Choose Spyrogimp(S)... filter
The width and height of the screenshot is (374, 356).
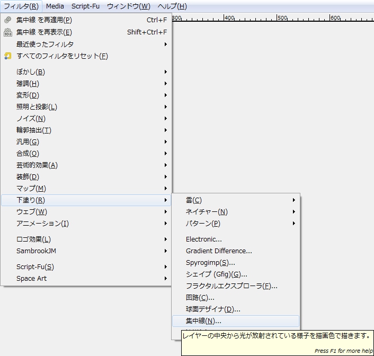click(x=236, y=263)
